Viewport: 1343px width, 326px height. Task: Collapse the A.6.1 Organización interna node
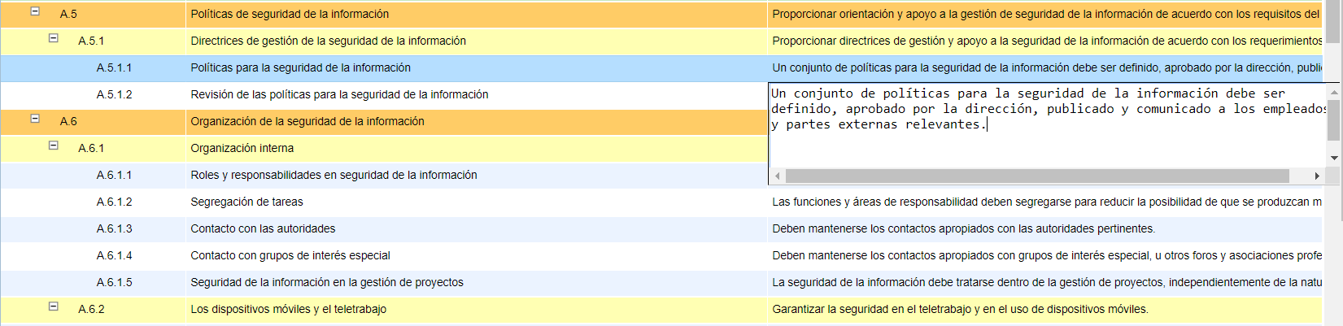[x=54, y=146]
